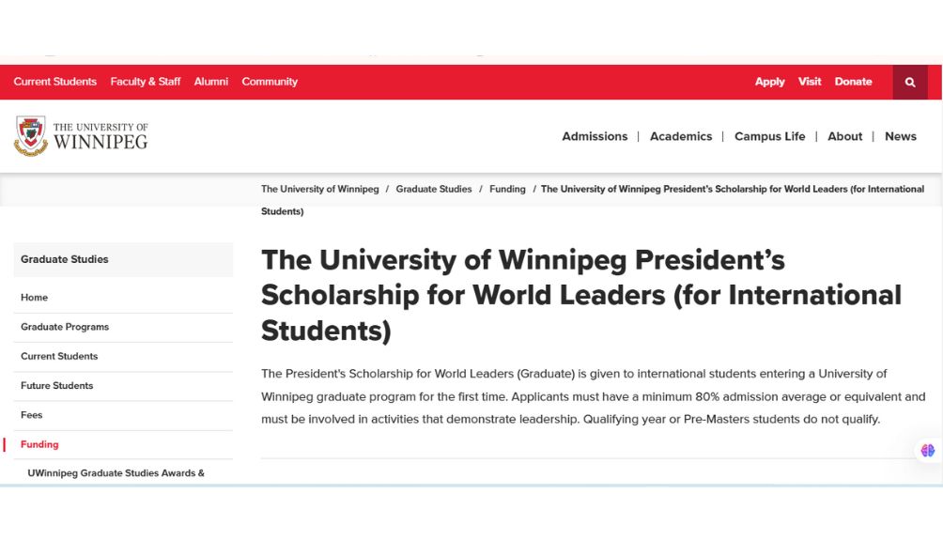Click the Graduate Studies sidebar heading
This screenshot has width=943, height=555.
65,259
